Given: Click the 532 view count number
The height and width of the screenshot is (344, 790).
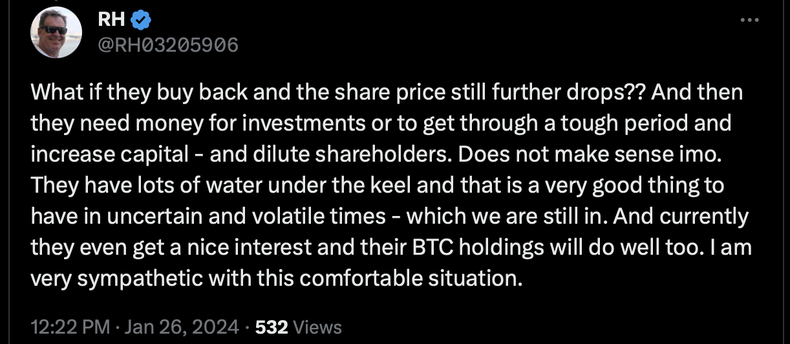Looking at the screenshot, I should [x=272, y=327].
